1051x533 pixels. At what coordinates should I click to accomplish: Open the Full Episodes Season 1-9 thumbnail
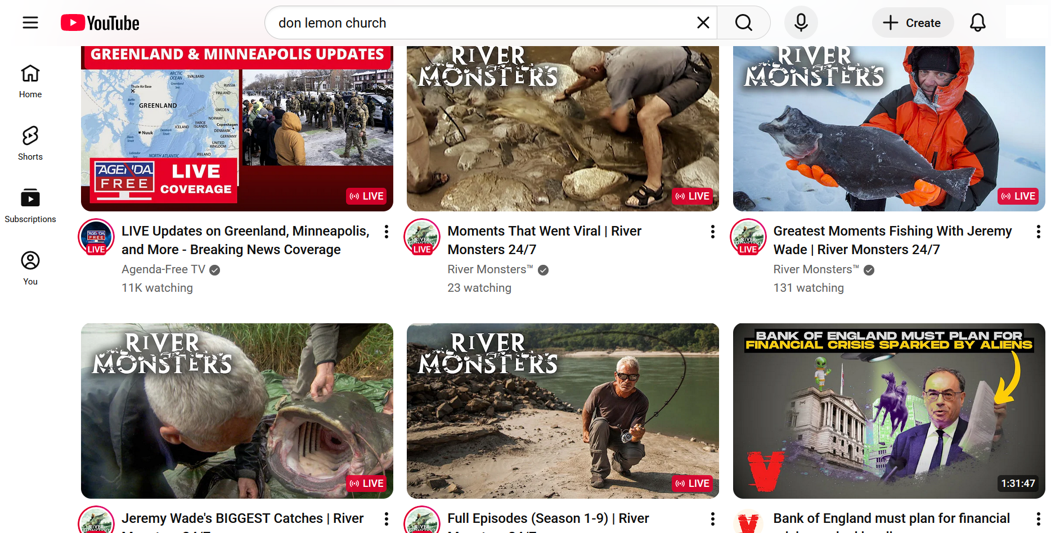coord(563,411)
